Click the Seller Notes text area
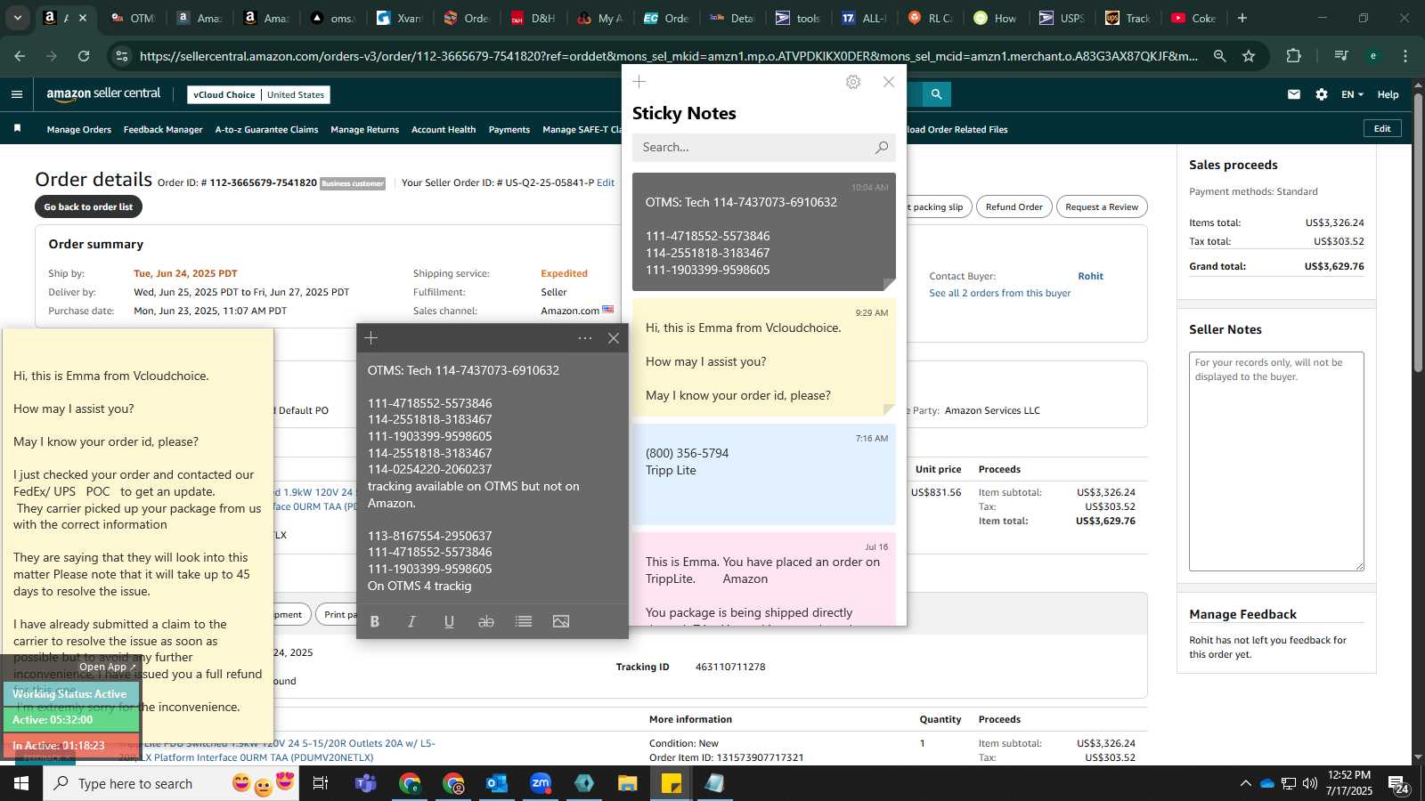The height and width of the screenshot is (801, 1425). [1276, 461]
